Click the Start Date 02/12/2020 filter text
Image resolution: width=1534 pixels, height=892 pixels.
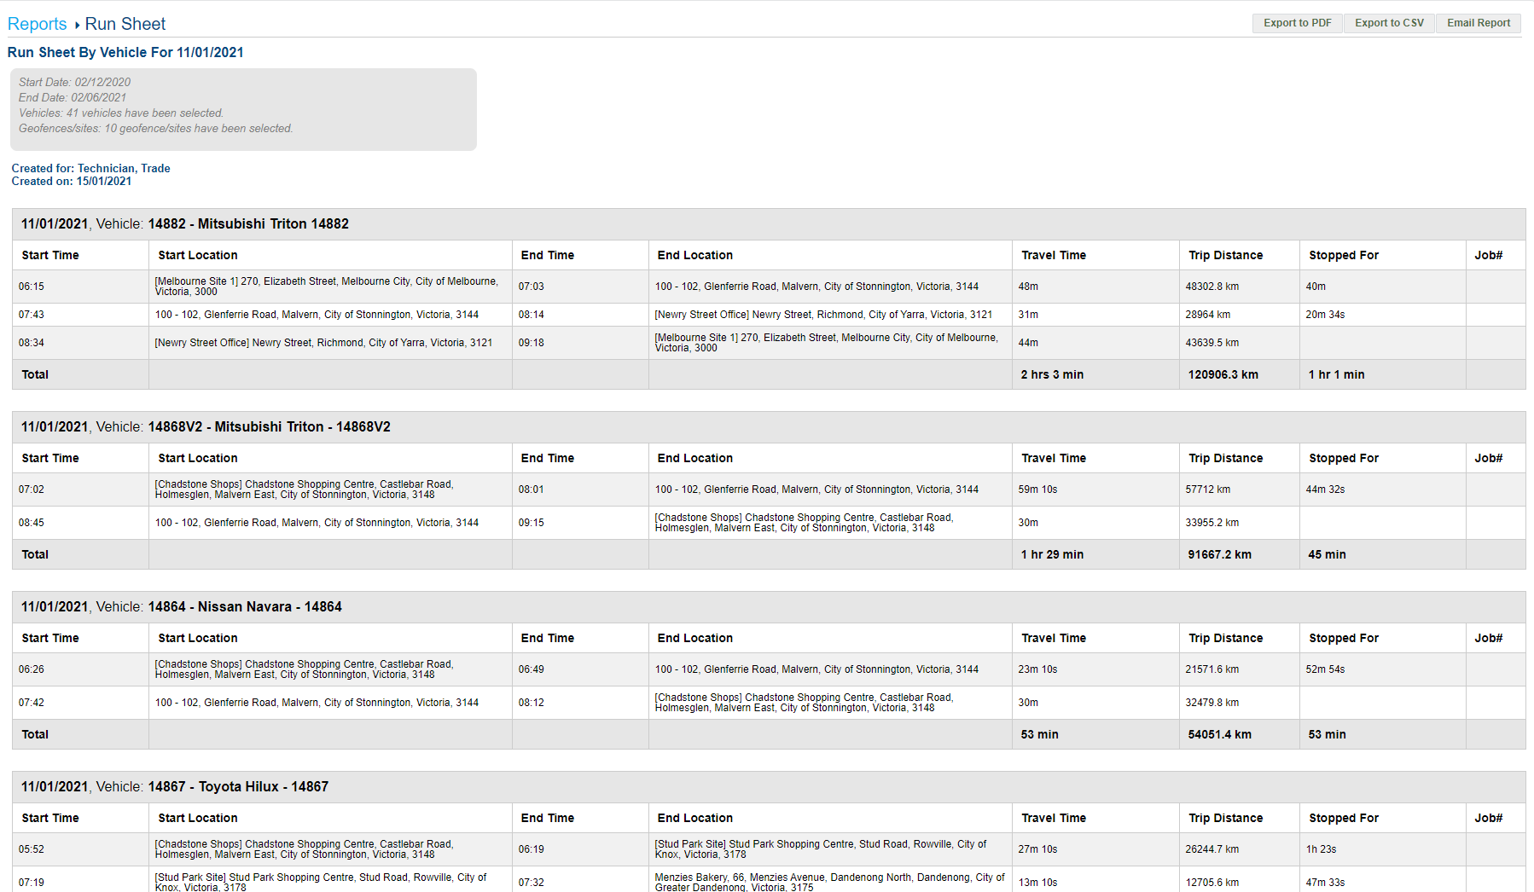point(75,82)
